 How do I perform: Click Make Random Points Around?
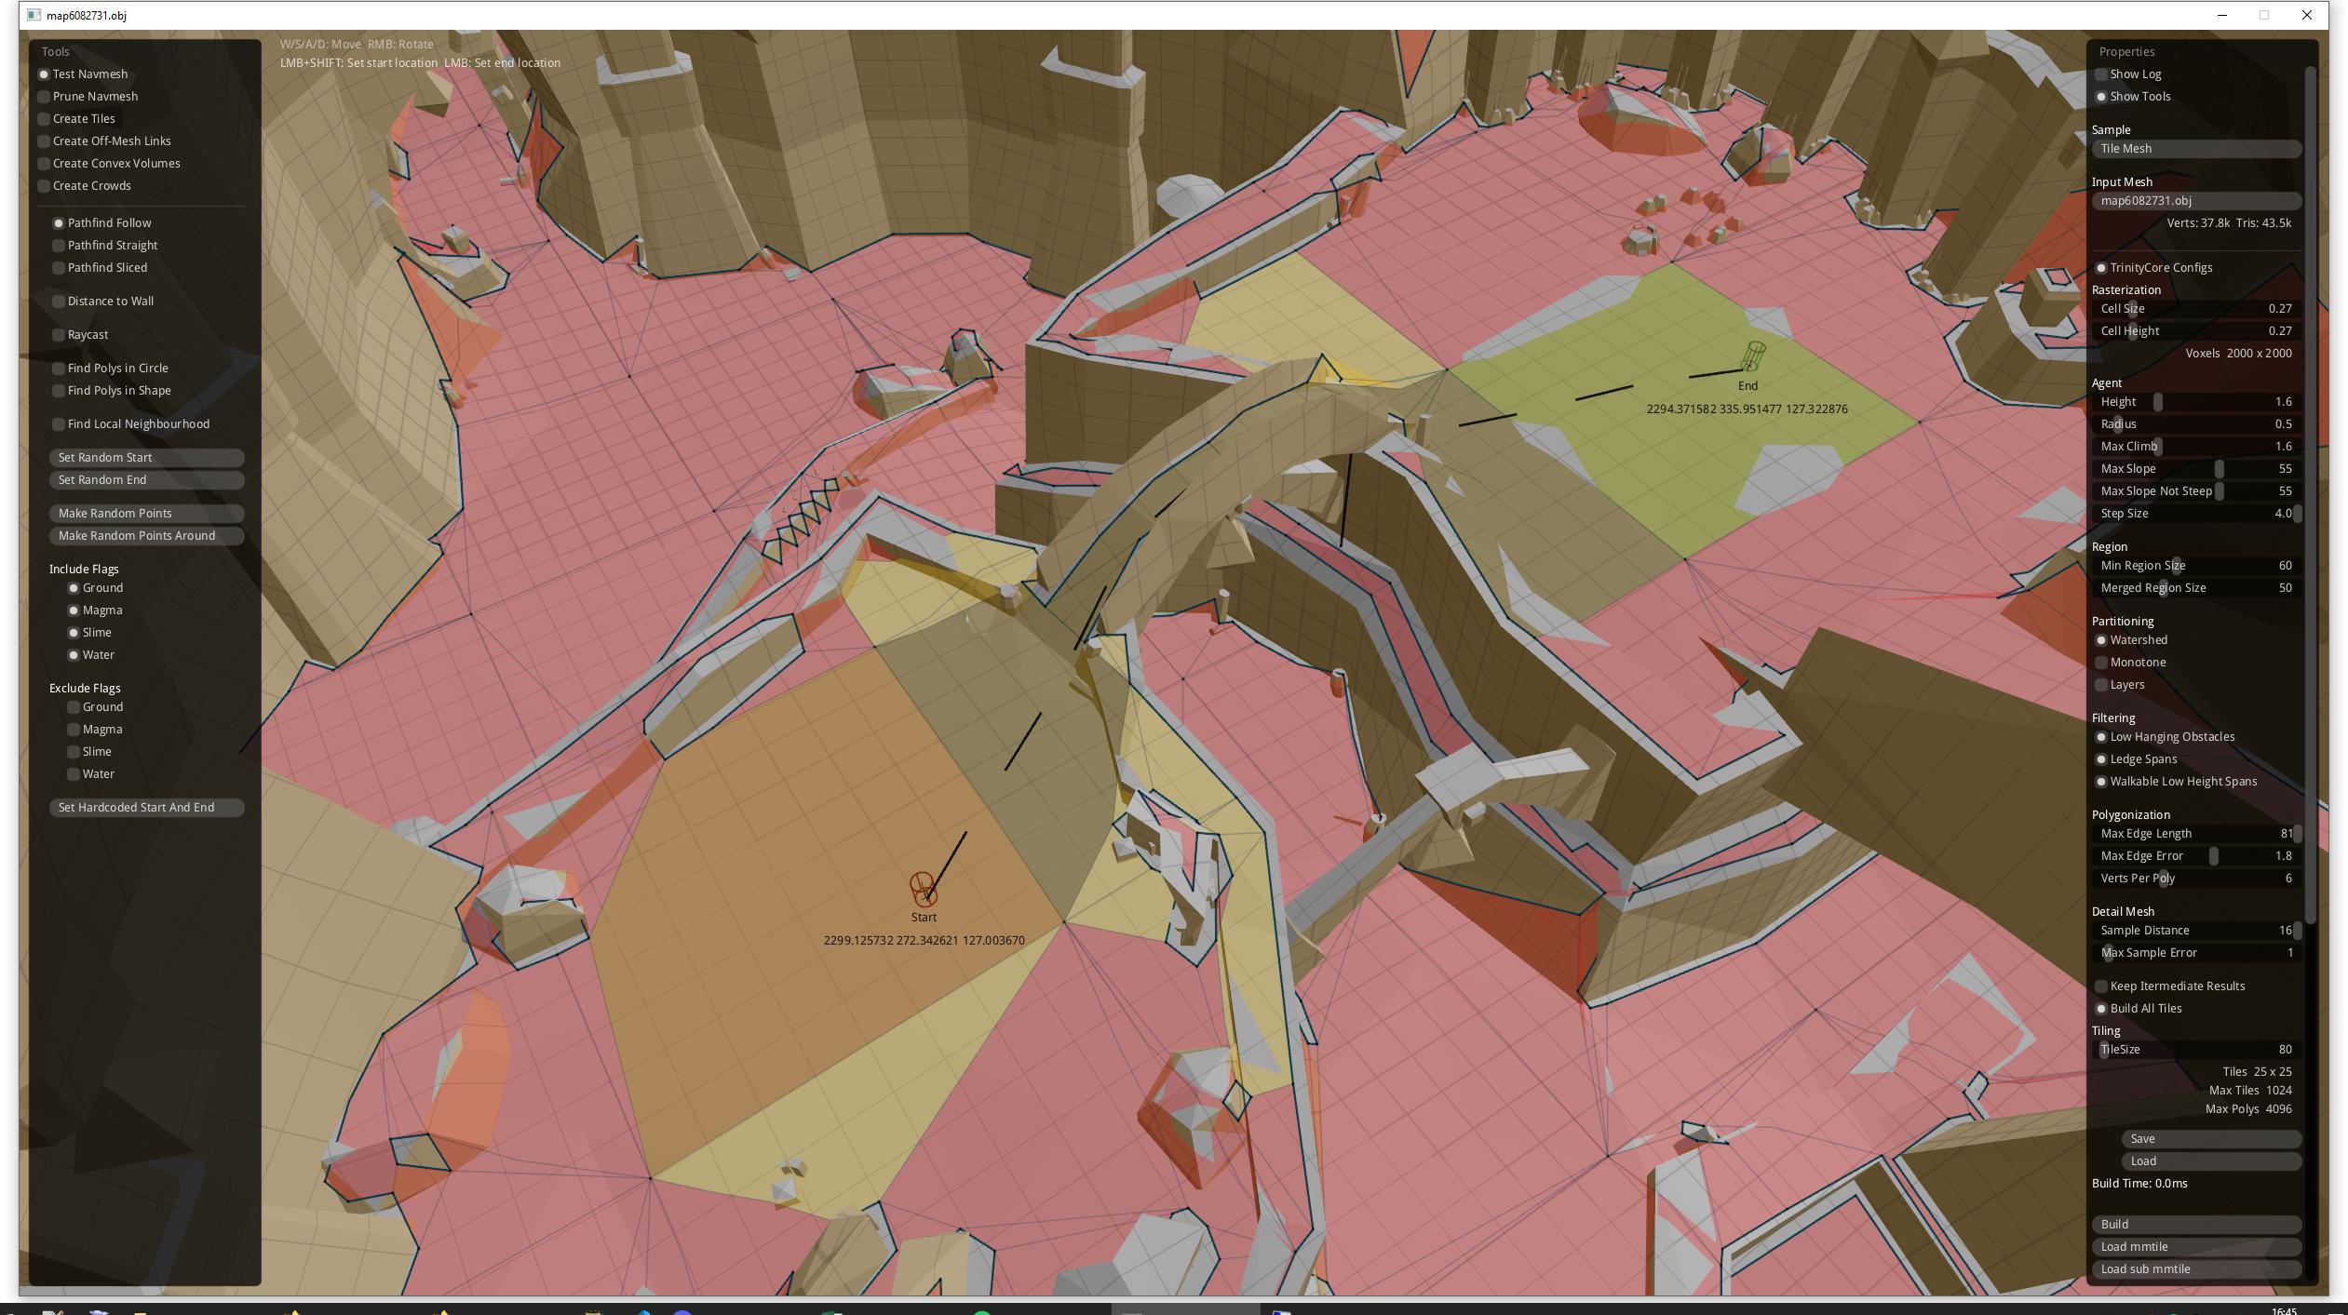click(x=145, y=535)
